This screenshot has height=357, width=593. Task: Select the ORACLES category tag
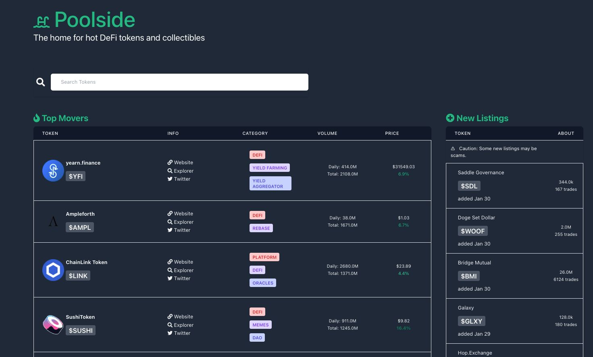[x=263, y=283]
